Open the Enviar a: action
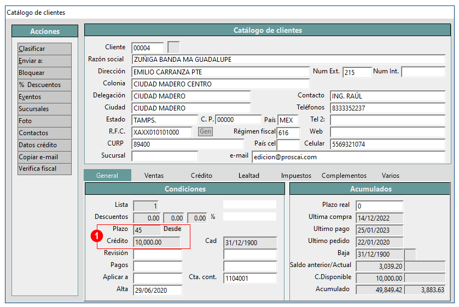Screen dimensions: 459x307 tap(44, 61)
